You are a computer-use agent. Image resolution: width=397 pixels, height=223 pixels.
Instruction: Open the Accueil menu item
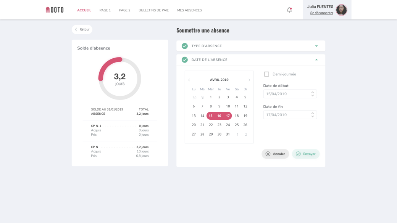(84, 10)
